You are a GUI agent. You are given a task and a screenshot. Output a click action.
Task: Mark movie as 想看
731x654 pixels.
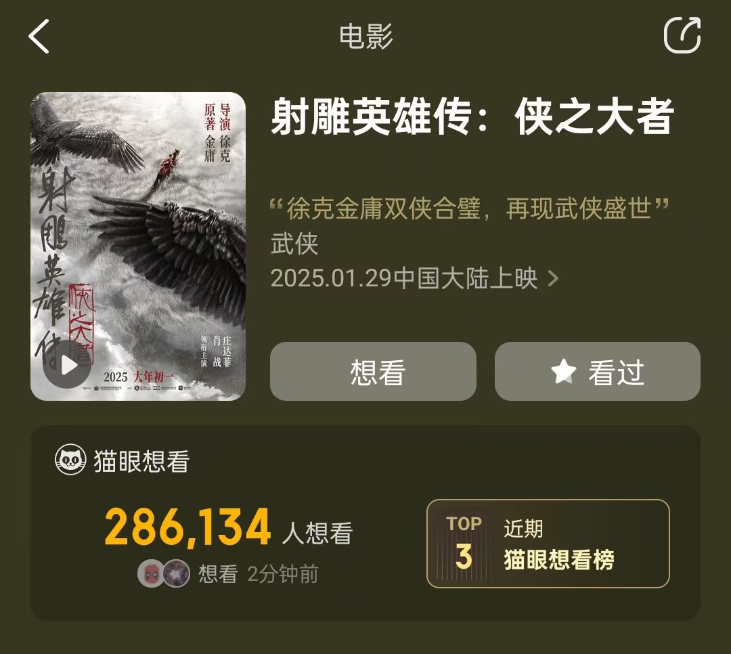(x=373, y=371)
